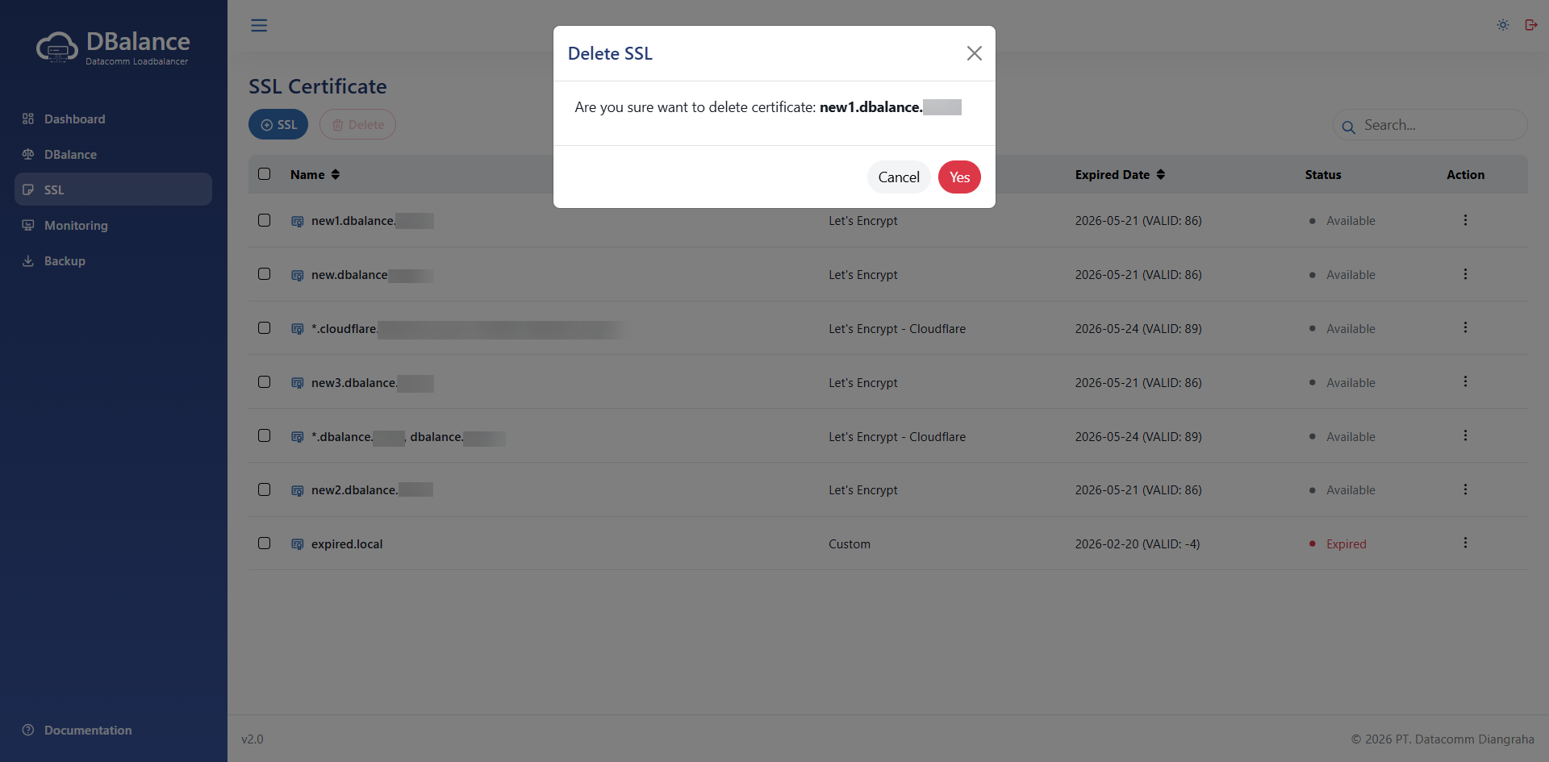Click the logout icon in top-right corner
The width and height of the screenshot is (1549, 762).
point(1530,25)
